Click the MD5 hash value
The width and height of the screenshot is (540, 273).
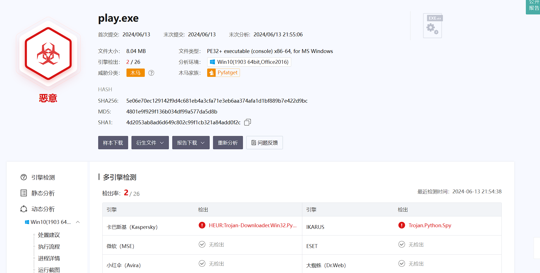coord(172,112)
